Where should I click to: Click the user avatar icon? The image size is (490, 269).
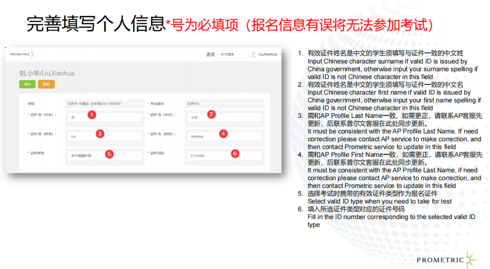(254, 54)
